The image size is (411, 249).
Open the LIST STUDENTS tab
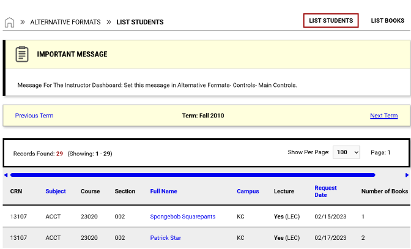[x=331, y=20]
